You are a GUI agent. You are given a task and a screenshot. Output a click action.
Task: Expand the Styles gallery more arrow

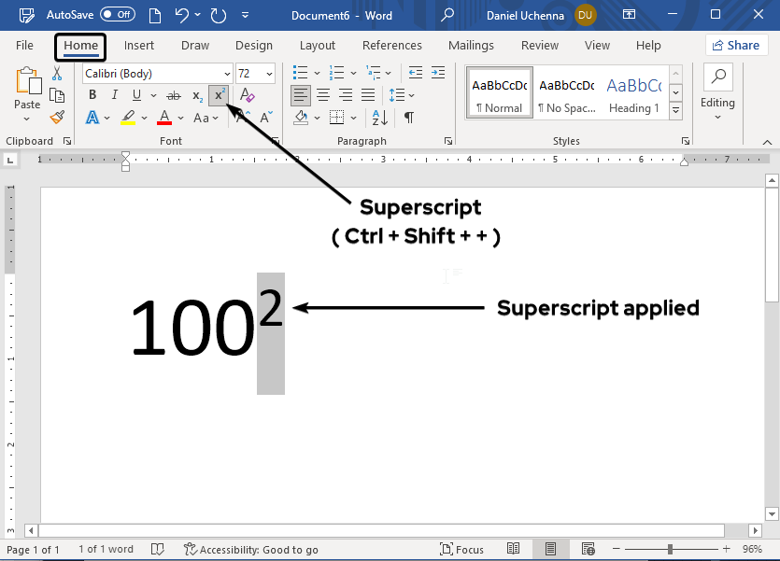coord(676,111)
